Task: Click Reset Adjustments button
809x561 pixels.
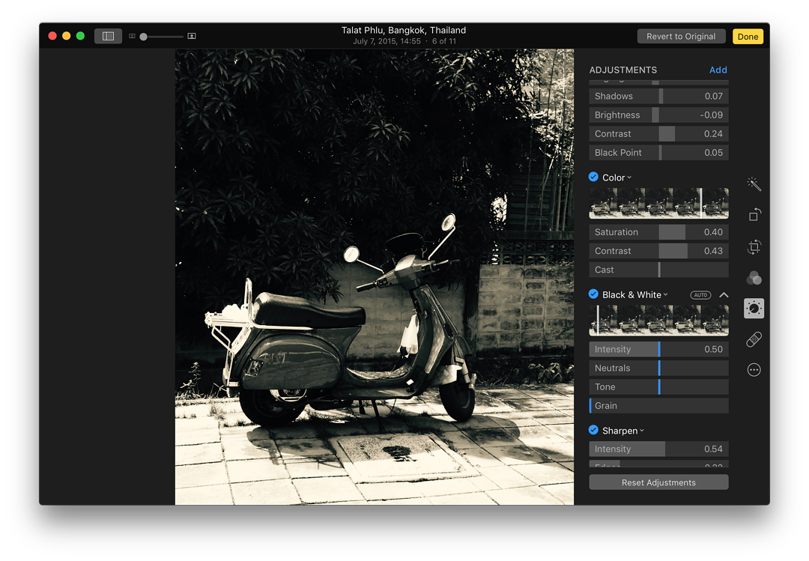Action: (658, 482)
